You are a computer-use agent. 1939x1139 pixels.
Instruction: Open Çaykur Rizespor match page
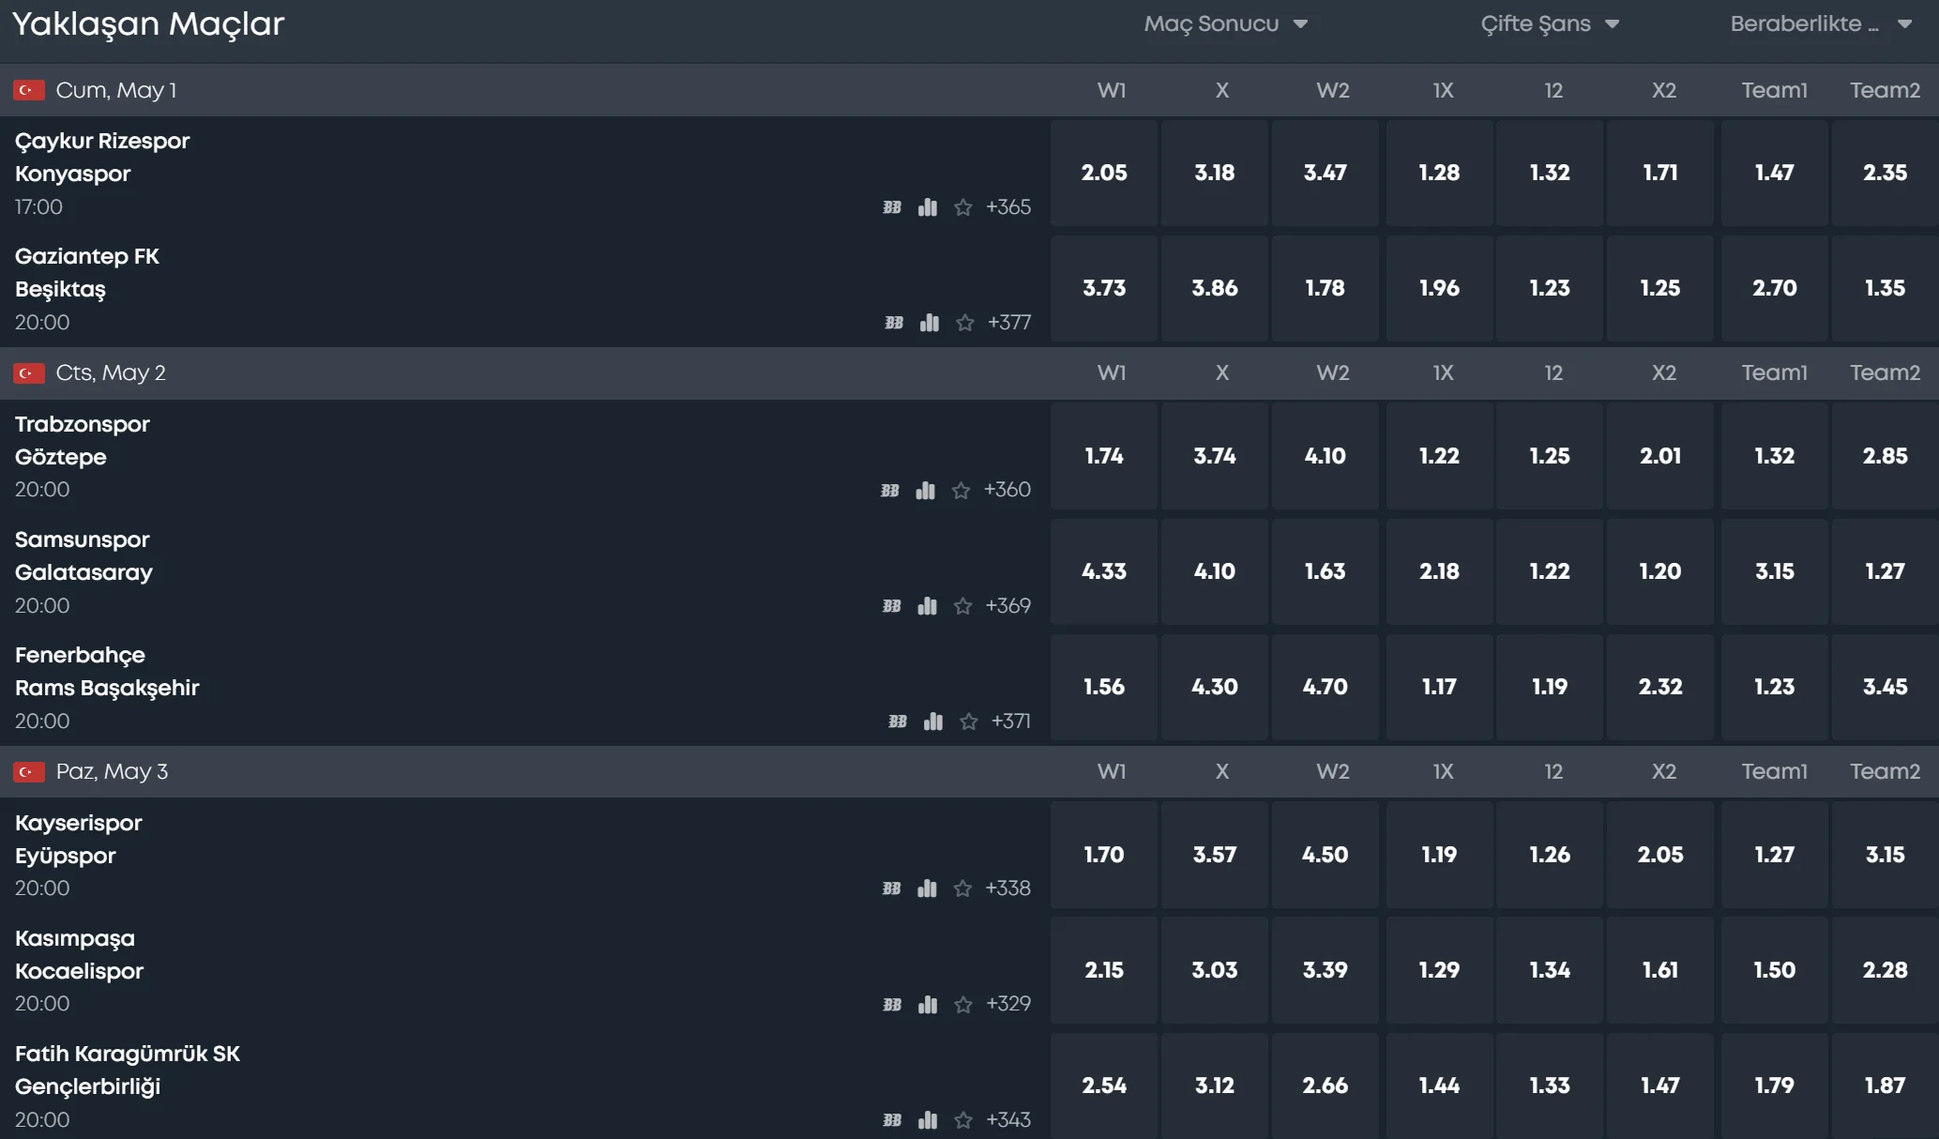tap(102, 142)
